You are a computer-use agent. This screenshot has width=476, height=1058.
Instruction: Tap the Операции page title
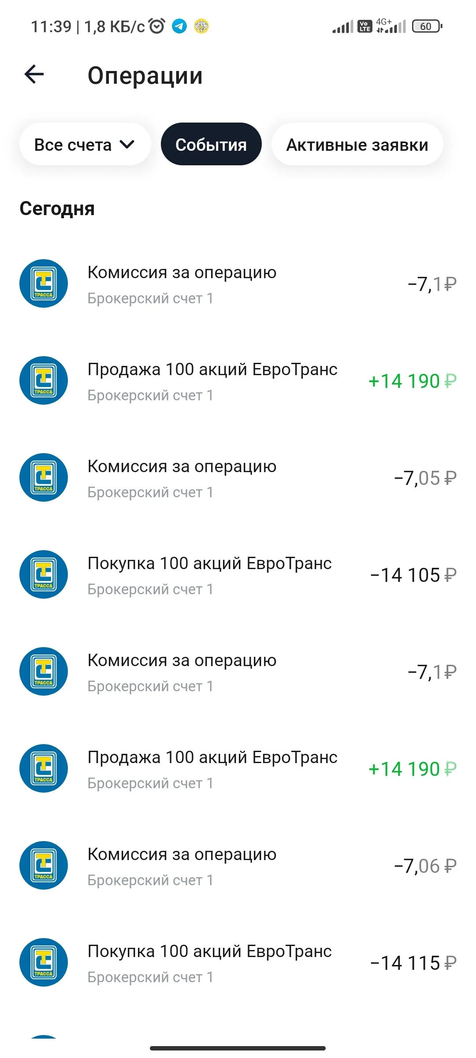(145, 75)
